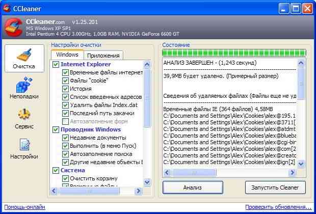Click down arrow of results pane scrollbar
Viewport: 316px width, 214px height.
[x=301, y=163]
